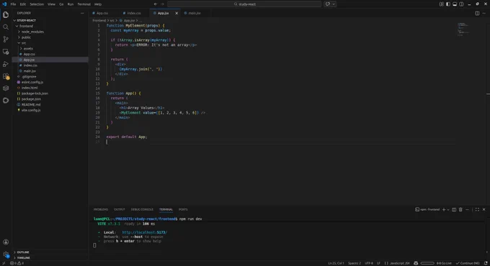The width and height of the screenshot is (490, 266).
Task: Show the PROBLEMS panel tab
Action: pos(101,209)
